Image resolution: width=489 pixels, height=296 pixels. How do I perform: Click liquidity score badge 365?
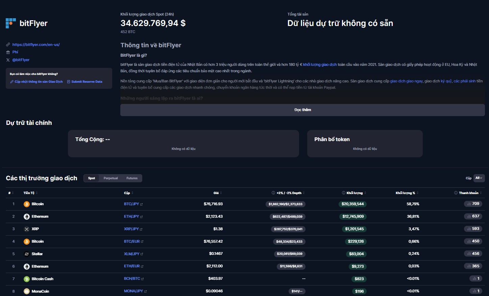[x=473, y=266]
